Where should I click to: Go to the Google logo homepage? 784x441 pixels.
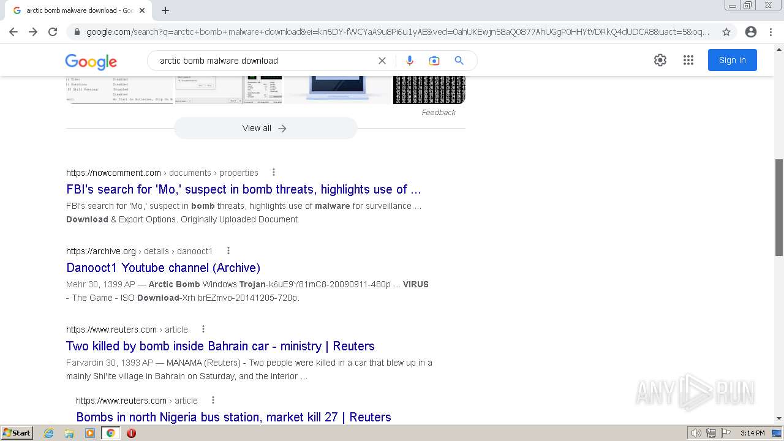click(91, 61)
